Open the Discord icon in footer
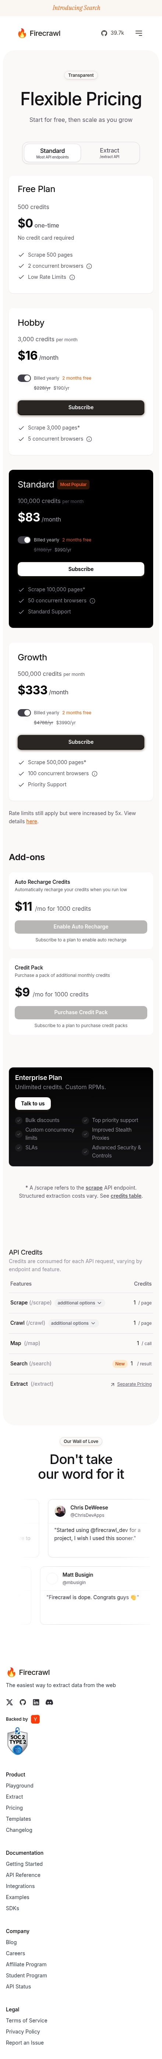162x2059 pixels. pos(49,1702)
